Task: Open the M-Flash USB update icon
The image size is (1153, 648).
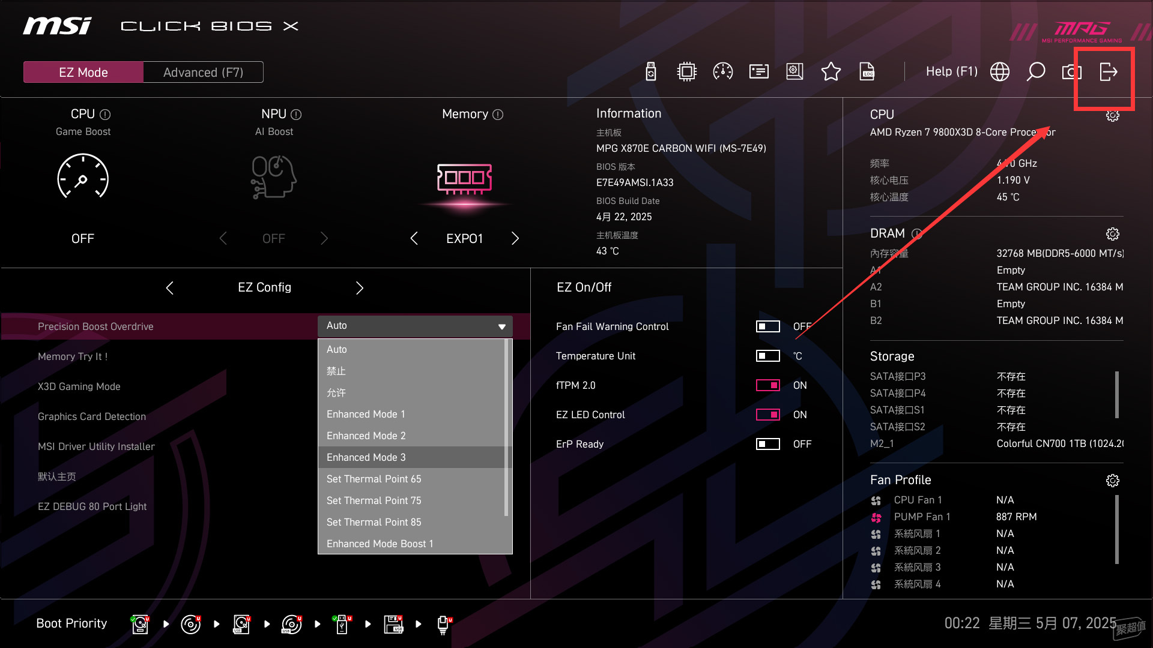Action: (650, 72)
